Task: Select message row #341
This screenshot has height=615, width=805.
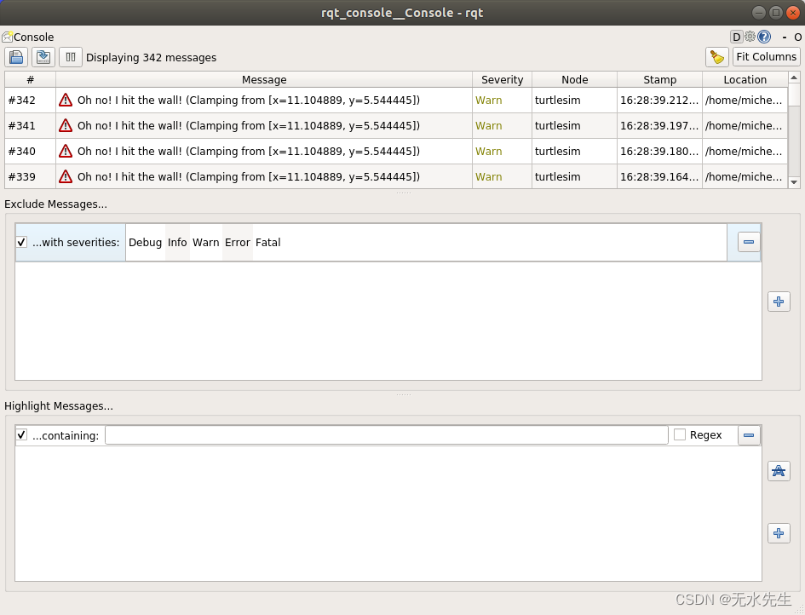Action: pyautogui.click(x=396, y=126)
